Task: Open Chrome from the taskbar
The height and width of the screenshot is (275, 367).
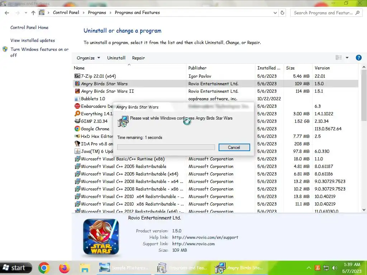Action: [44, 268]
